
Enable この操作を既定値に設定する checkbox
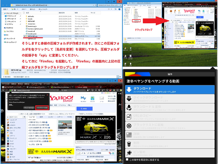(127, 159)
